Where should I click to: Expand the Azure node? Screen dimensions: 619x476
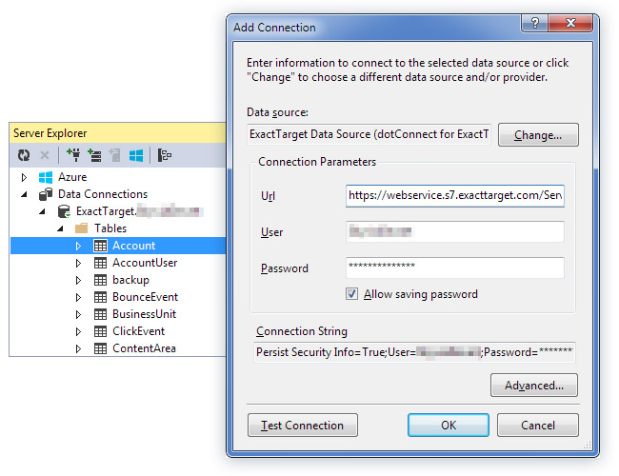[x=25, y=177]
